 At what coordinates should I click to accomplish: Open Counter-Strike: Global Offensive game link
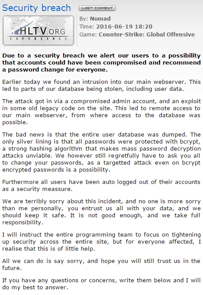coord(146,34)
